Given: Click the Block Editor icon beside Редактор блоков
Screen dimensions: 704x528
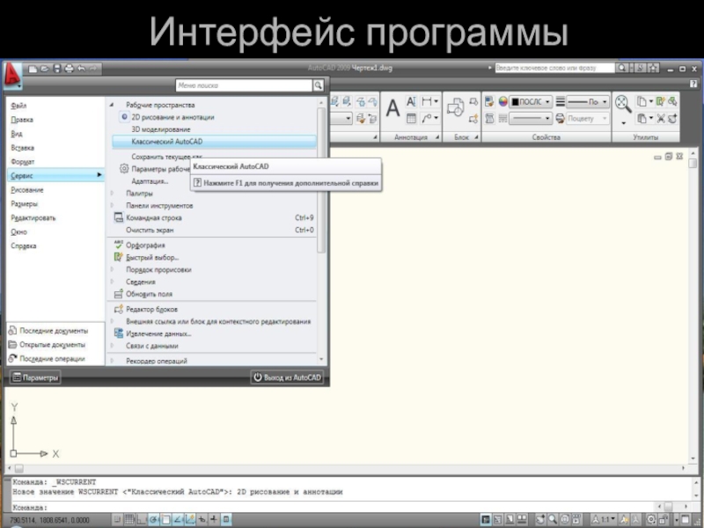Looking at the screenshot, I should [119, 309].
